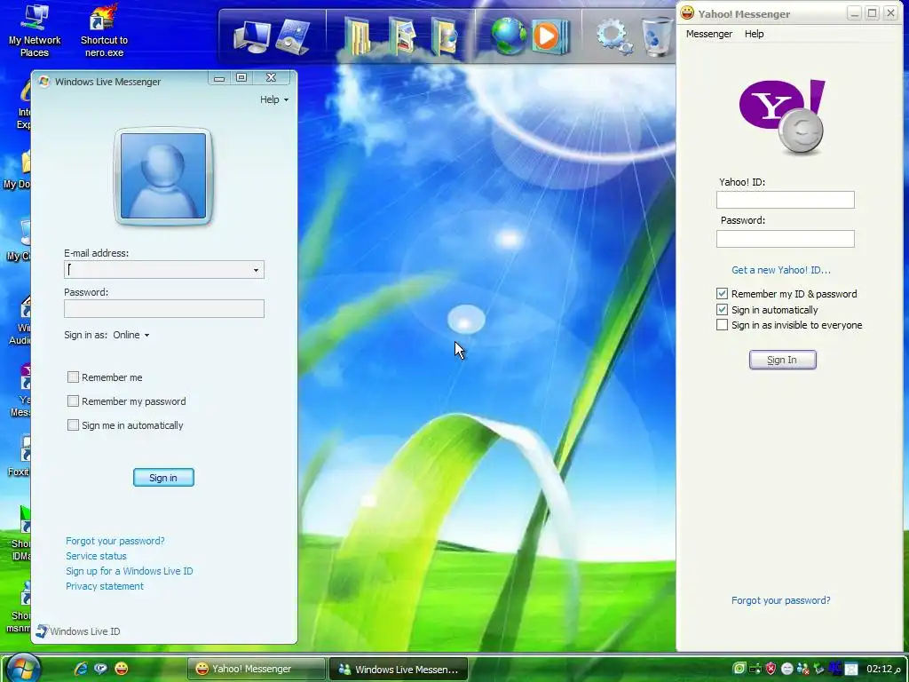Open Sign up for a Windows Live ID
Viewport: 909px width, 682px height.
[x=130, y=571]
